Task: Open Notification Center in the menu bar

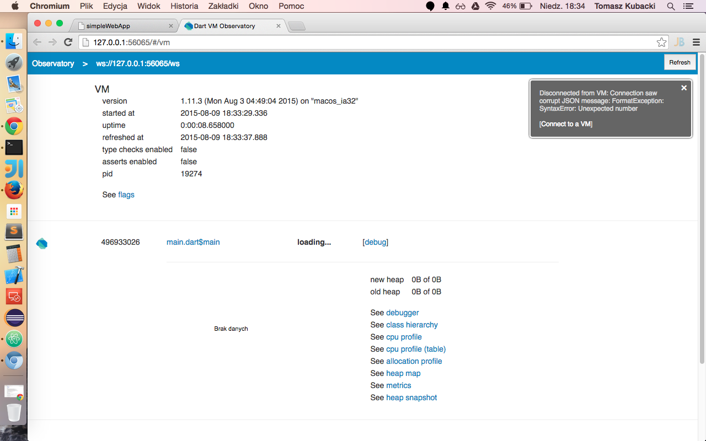Action: (x=688, y=6)
